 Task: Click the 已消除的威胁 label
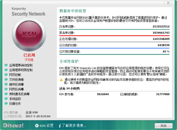click(129, 94)
